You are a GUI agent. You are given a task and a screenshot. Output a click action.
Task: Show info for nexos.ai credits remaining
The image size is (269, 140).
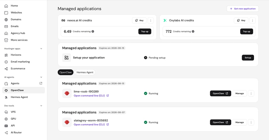click(93, 32)
